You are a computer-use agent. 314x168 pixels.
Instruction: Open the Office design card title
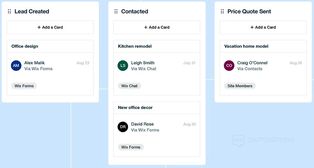point(25,46)
